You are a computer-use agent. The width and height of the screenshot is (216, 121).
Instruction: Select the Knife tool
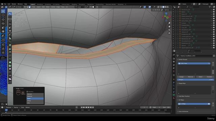click(x=10, y=59)
